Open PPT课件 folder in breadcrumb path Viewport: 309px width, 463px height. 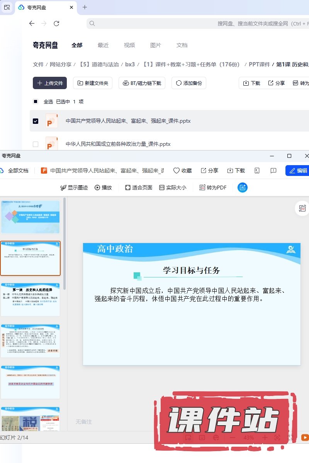pyautogui.click(x=259, y=64)
